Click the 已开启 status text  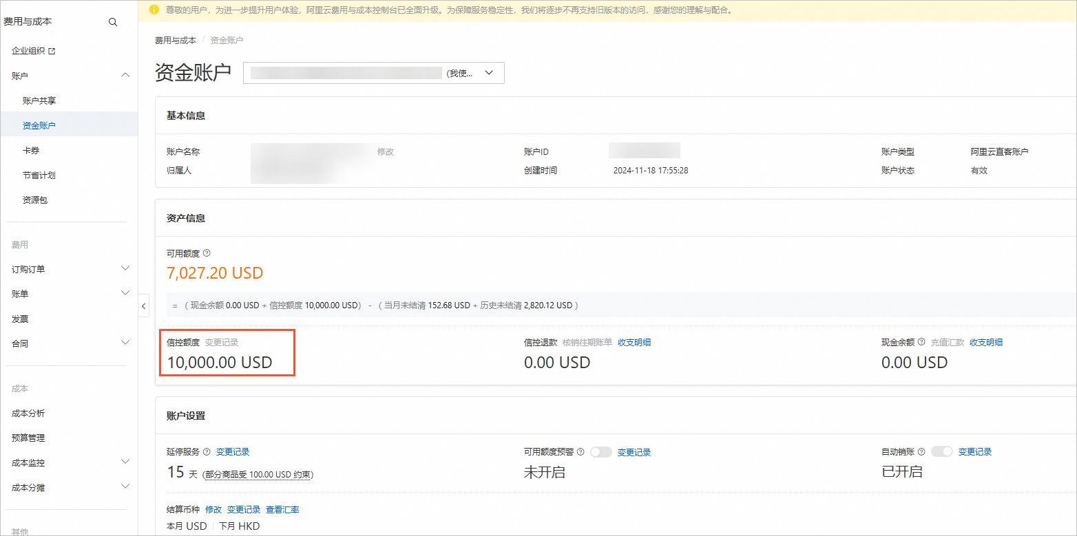902,472
